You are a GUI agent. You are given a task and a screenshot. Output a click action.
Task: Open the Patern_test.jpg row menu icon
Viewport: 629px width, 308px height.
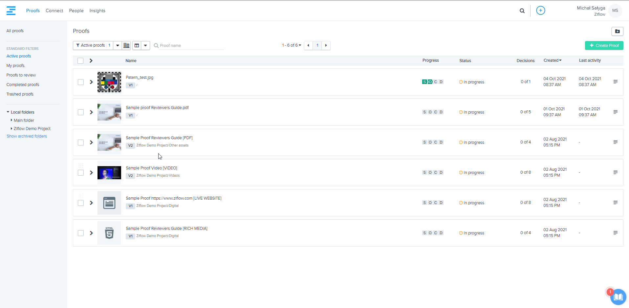coord(615,82)
